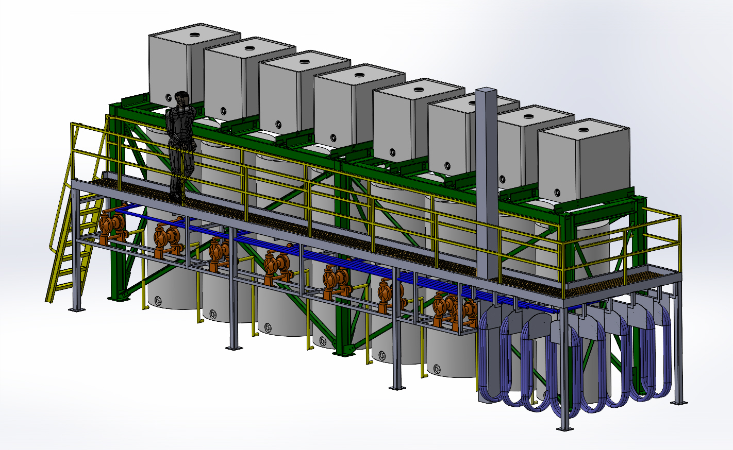Click top fill port on leftmost square tank
Screen dimensions: 733x450
195,34
